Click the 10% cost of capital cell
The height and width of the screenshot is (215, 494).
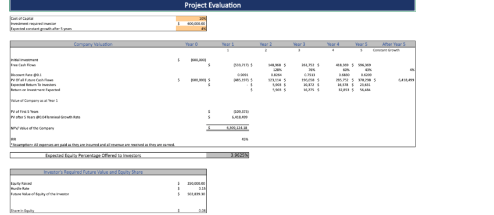pyautogui.click(x=191, y=19)
